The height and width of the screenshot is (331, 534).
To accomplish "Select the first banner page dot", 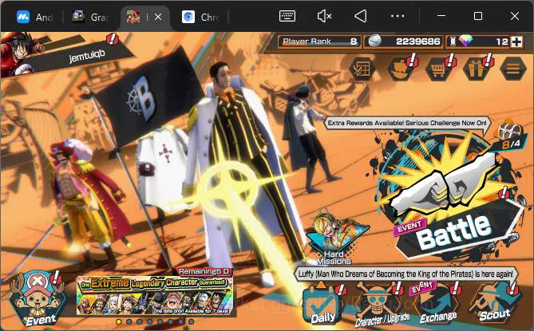I will [118, 321].
